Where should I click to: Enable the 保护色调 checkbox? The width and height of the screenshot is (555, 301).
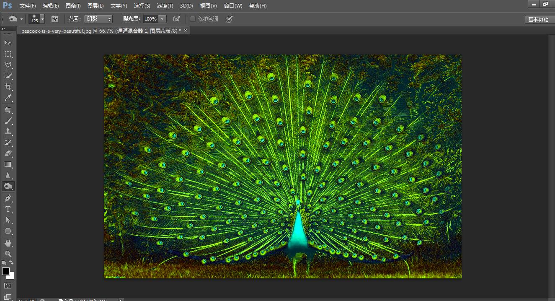click(193, 19)
